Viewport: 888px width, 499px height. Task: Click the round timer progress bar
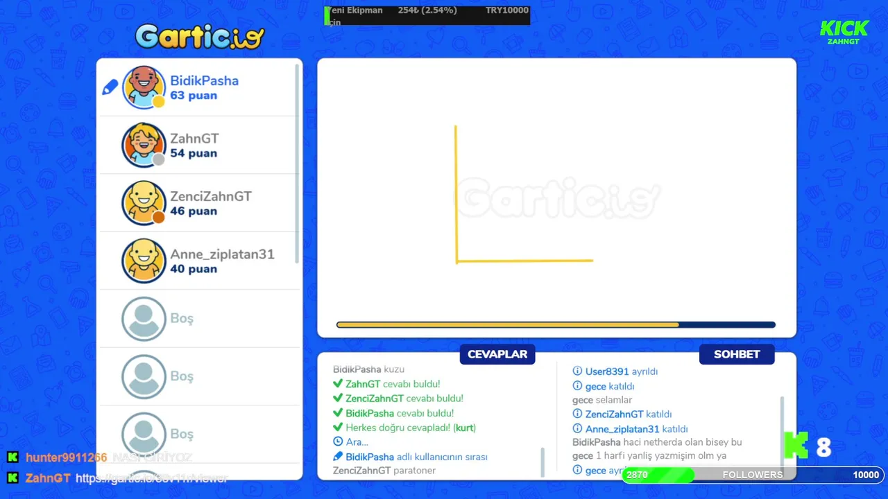(556, 324)
